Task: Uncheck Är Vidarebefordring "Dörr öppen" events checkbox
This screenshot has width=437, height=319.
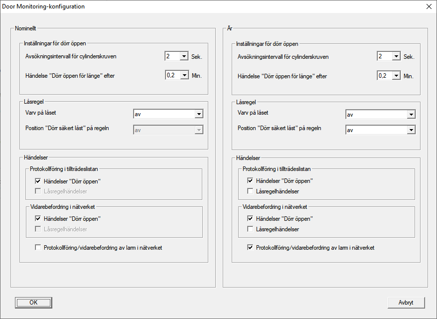Action: coord(251,218)
